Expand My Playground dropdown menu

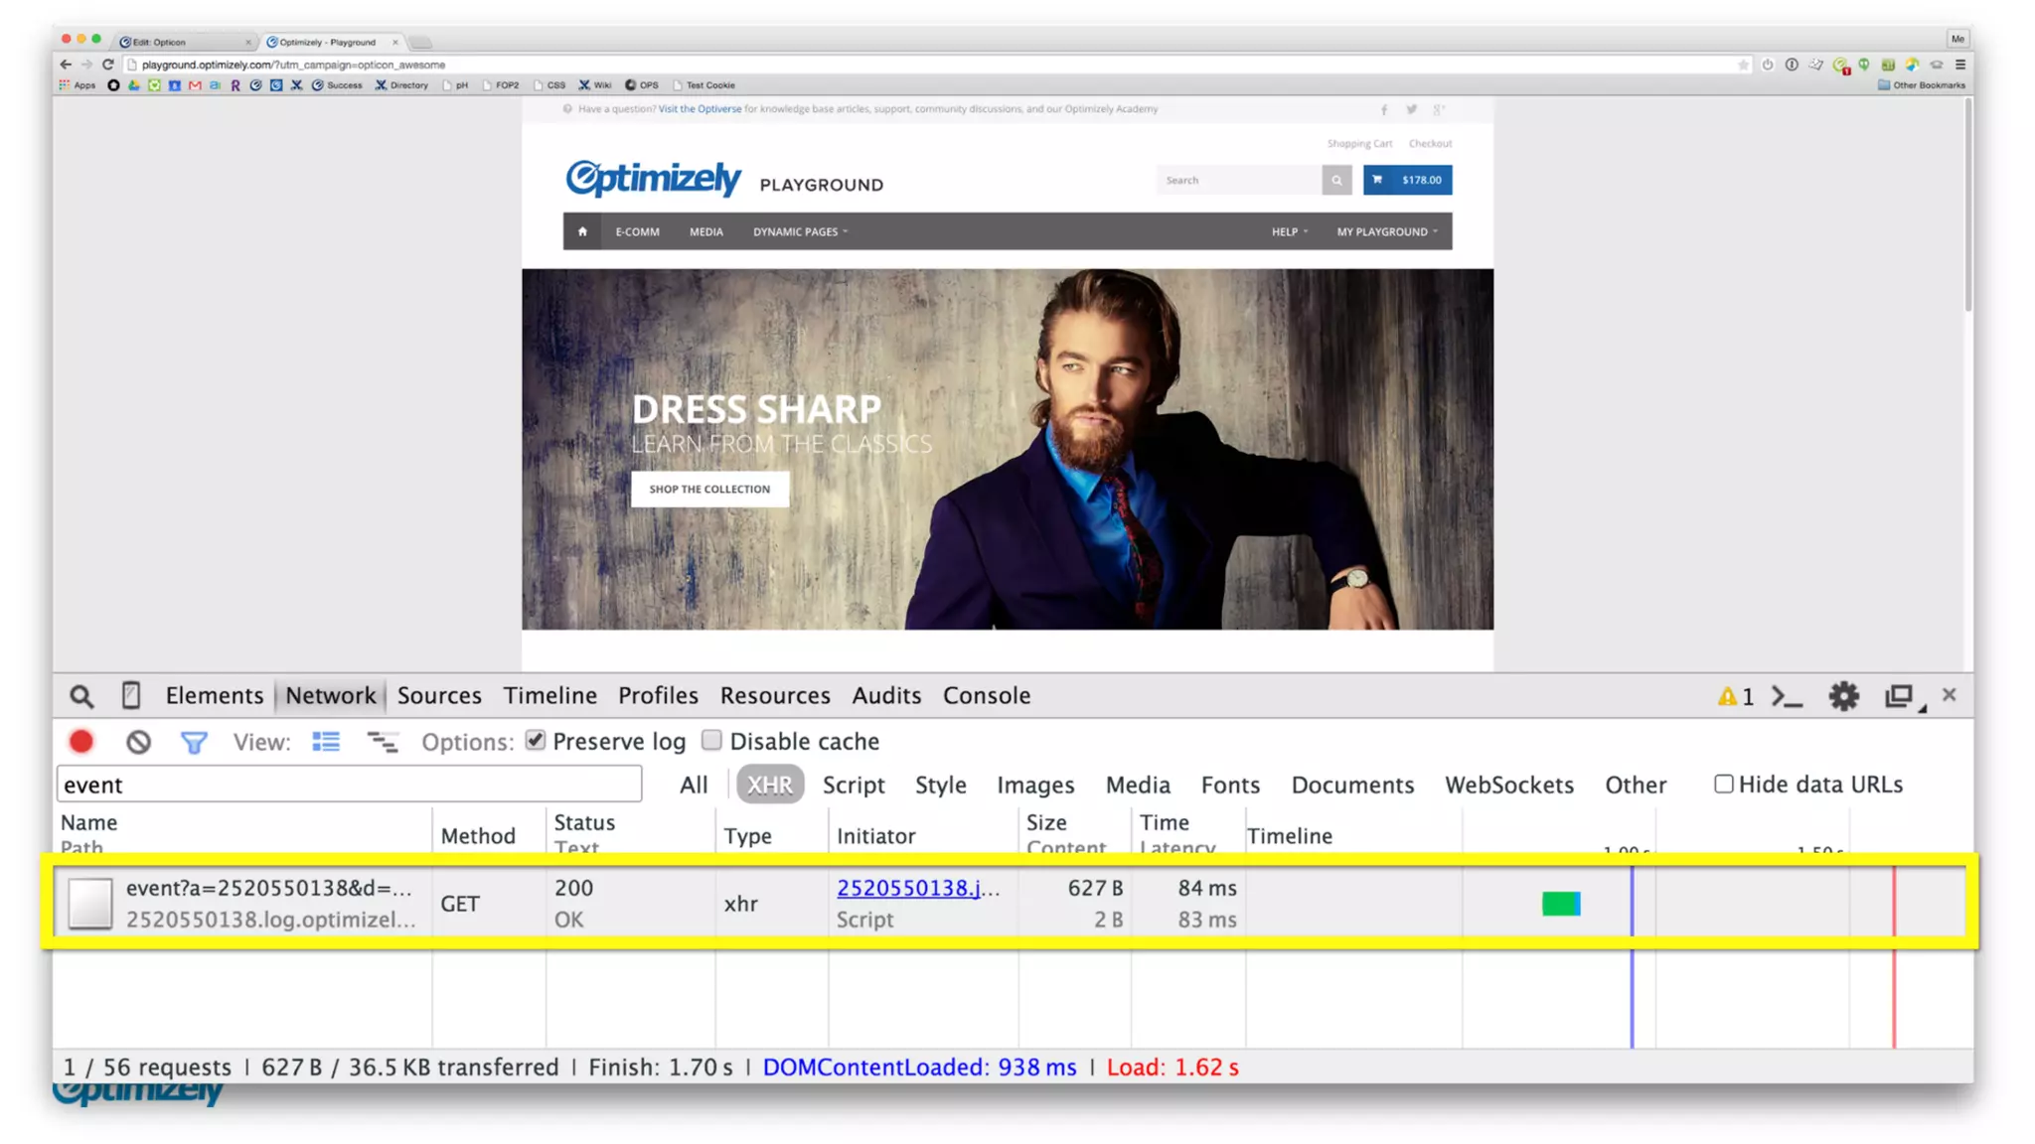[x=1386, y=231]
